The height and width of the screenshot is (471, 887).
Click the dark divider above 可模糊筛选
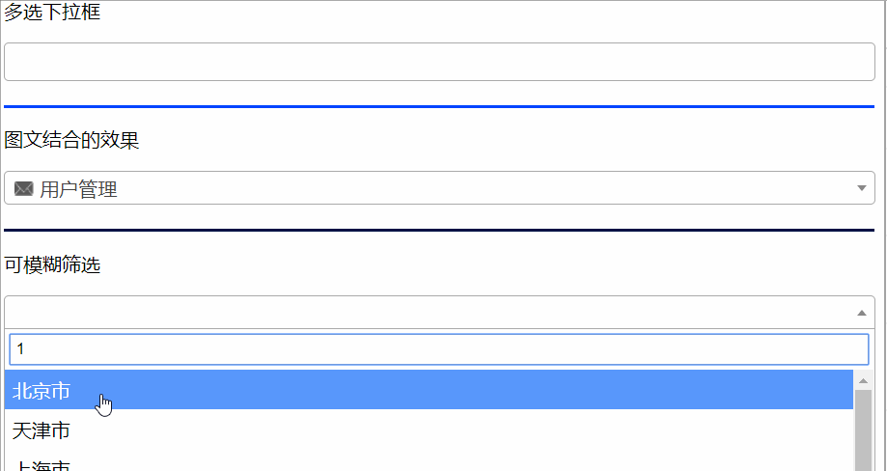[439, 231]
